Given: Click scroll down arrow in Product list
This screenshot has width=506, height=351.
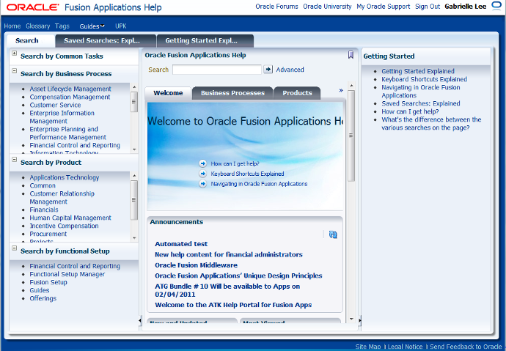Looking at the screenshot, I should (x=134, y=238).
